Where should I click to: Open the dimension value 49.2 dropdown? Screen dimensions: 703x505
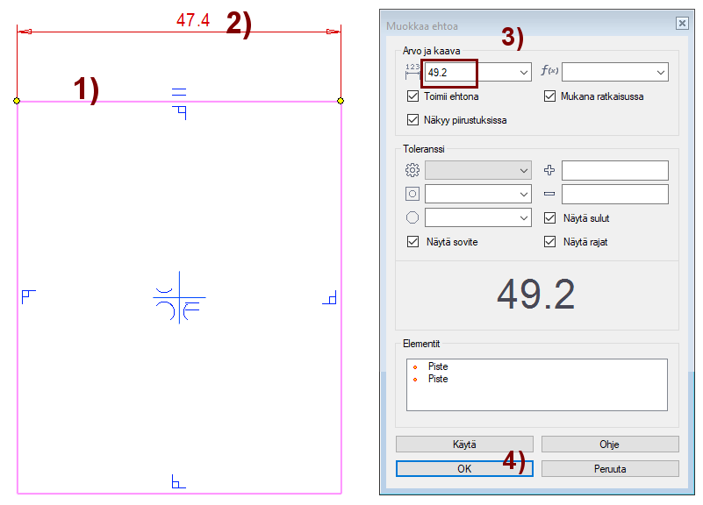coord(524,72)
